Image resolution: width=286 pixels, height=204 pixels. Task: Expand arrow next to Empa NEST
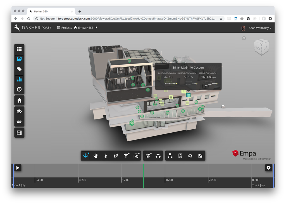[x=97, y=28]
